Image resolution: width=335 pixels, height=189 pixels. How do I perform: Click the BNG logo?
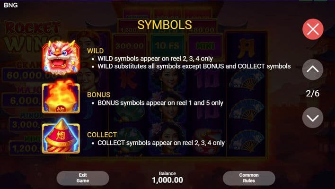point(11,5)
